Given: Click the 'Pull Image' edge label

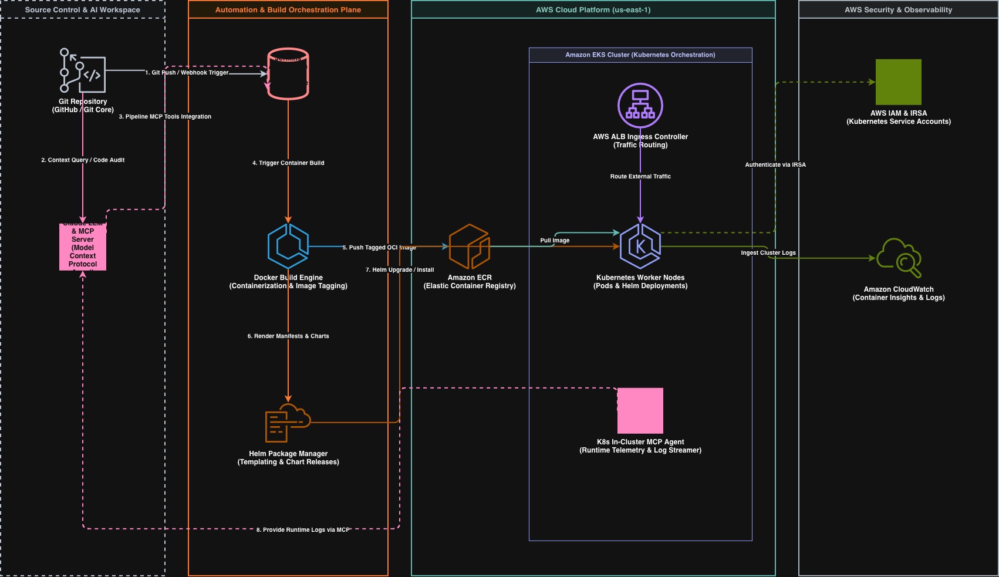Looking at the screenshot, I should tap(555, 241).
